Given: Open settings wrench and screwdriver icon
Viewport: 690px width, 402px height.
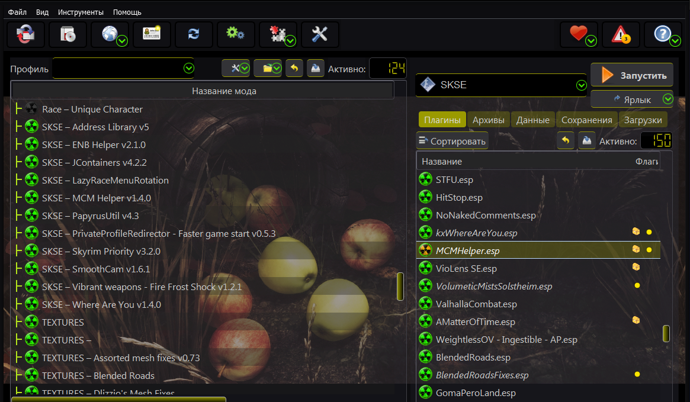Looking at the screenshot, I should point(320,35).
